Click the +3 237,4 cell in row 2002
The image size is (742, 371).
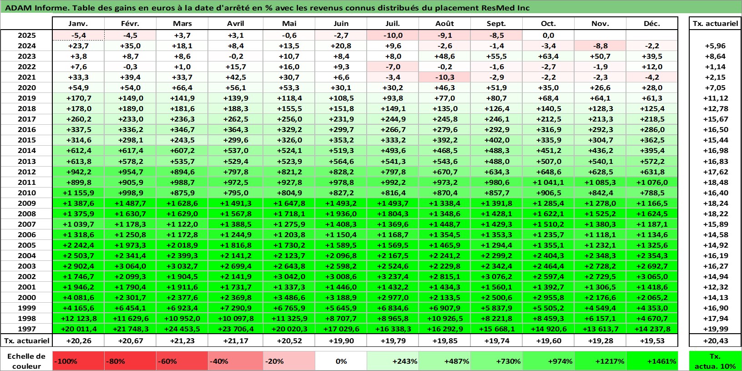pyautogui.click(x=393, y=276)
